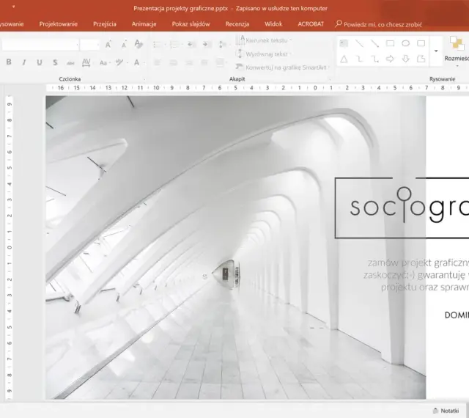Select the arrow line shape
This screenshot has height=418, width=469.
pos(374,43)
